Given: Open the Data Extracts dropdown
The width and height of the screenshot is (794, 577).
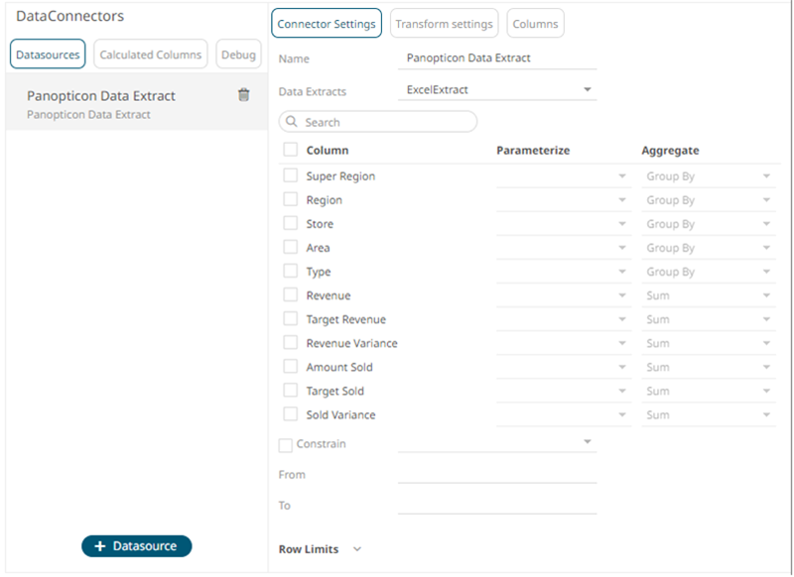Looking at the screenshot, I should (588, 90).
